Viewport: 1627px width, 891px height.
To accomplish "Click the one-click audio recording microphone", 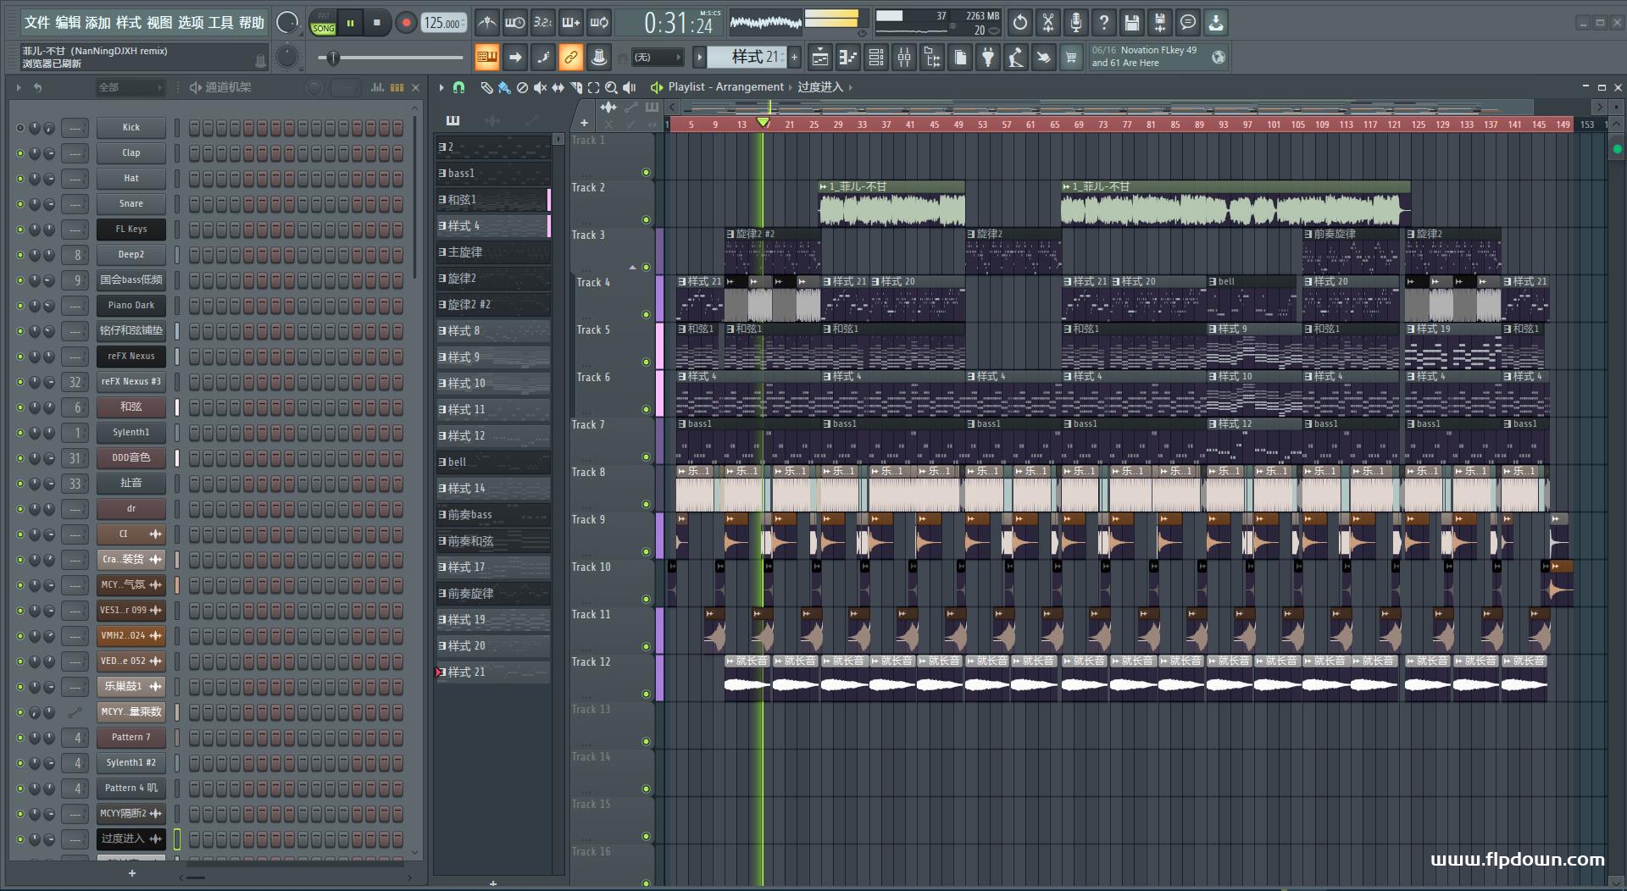I will coord(1075,23).
